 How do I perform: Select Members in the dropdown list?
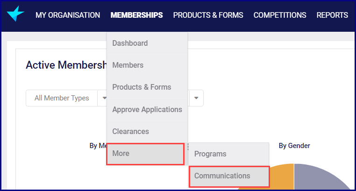click(128, 65)
